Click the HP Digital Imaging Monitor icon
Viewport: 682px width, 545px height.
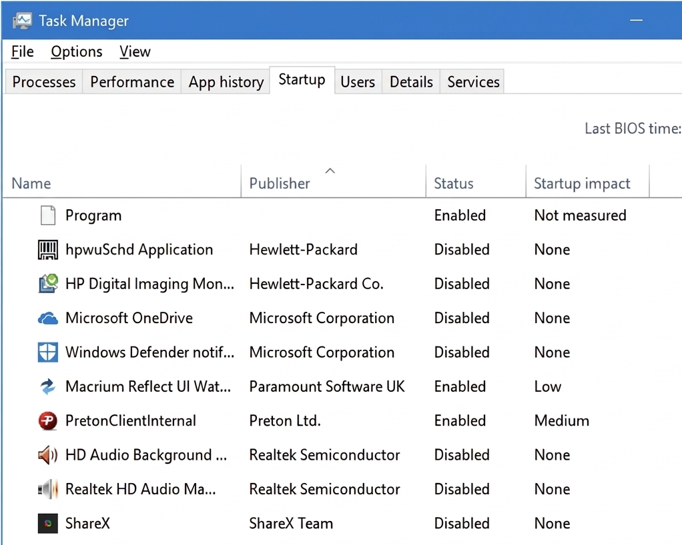(48, 284)
